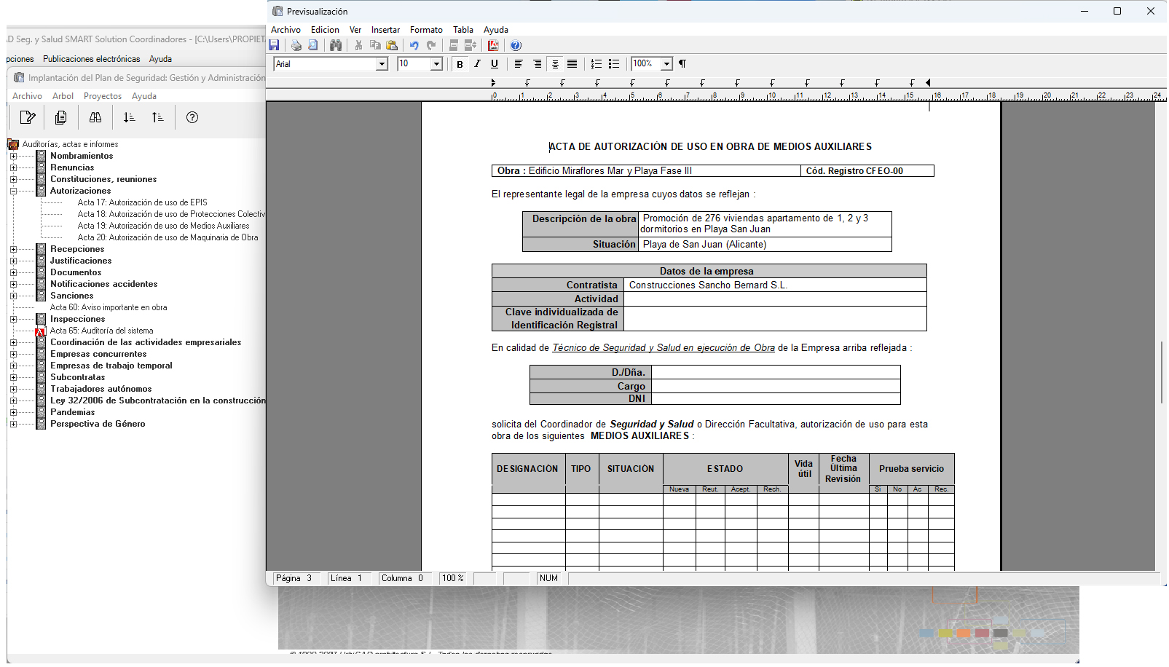This screenshot has width=1169, height=667.
Task: Click the Adobe PDF export icon
Action: click(493, 45)
